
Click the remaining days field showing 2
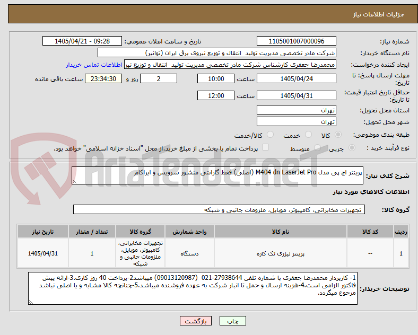click(159, 79)
